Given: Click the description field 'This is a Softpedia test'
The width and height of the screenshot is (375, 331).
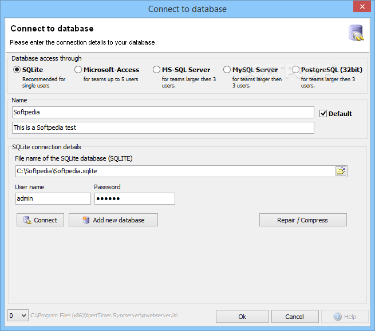Looking at the screenshot, I should click(x=163, y=127).
